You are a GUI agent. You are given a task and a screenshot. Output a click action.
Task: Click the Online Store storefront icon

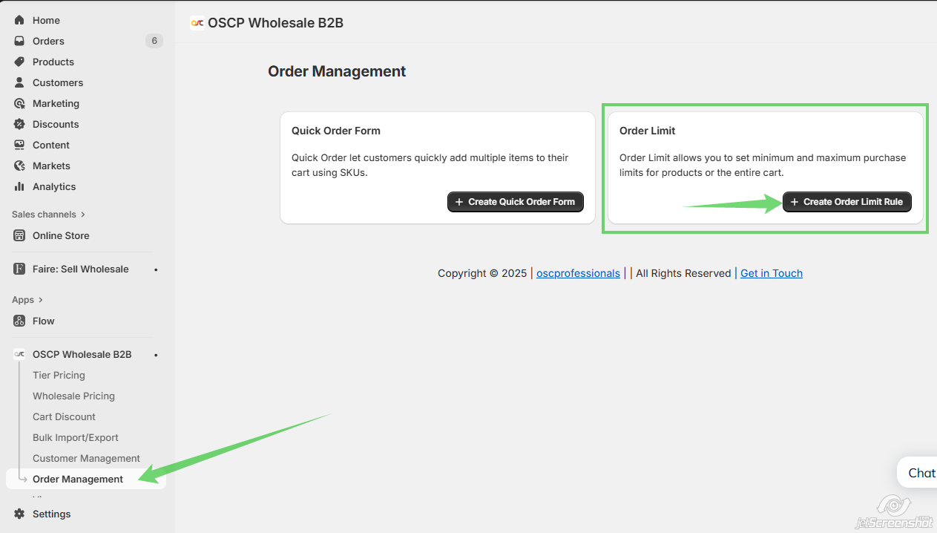coord(19,235)
